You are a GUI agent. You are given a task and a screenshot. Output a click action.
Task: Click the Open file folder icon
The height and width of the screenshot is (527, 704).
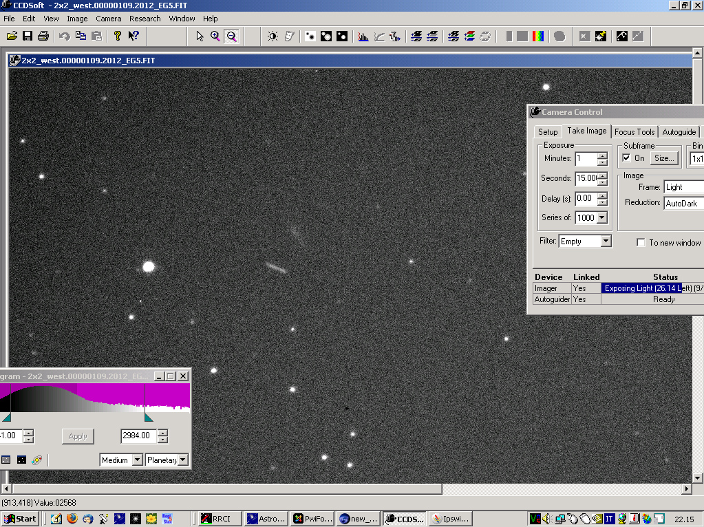pyautogui.click(x=12, y=36)
